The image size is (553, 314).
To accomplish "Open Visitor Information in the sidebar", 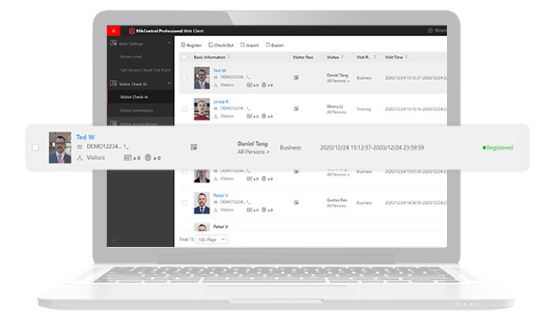I will [136, 110].
